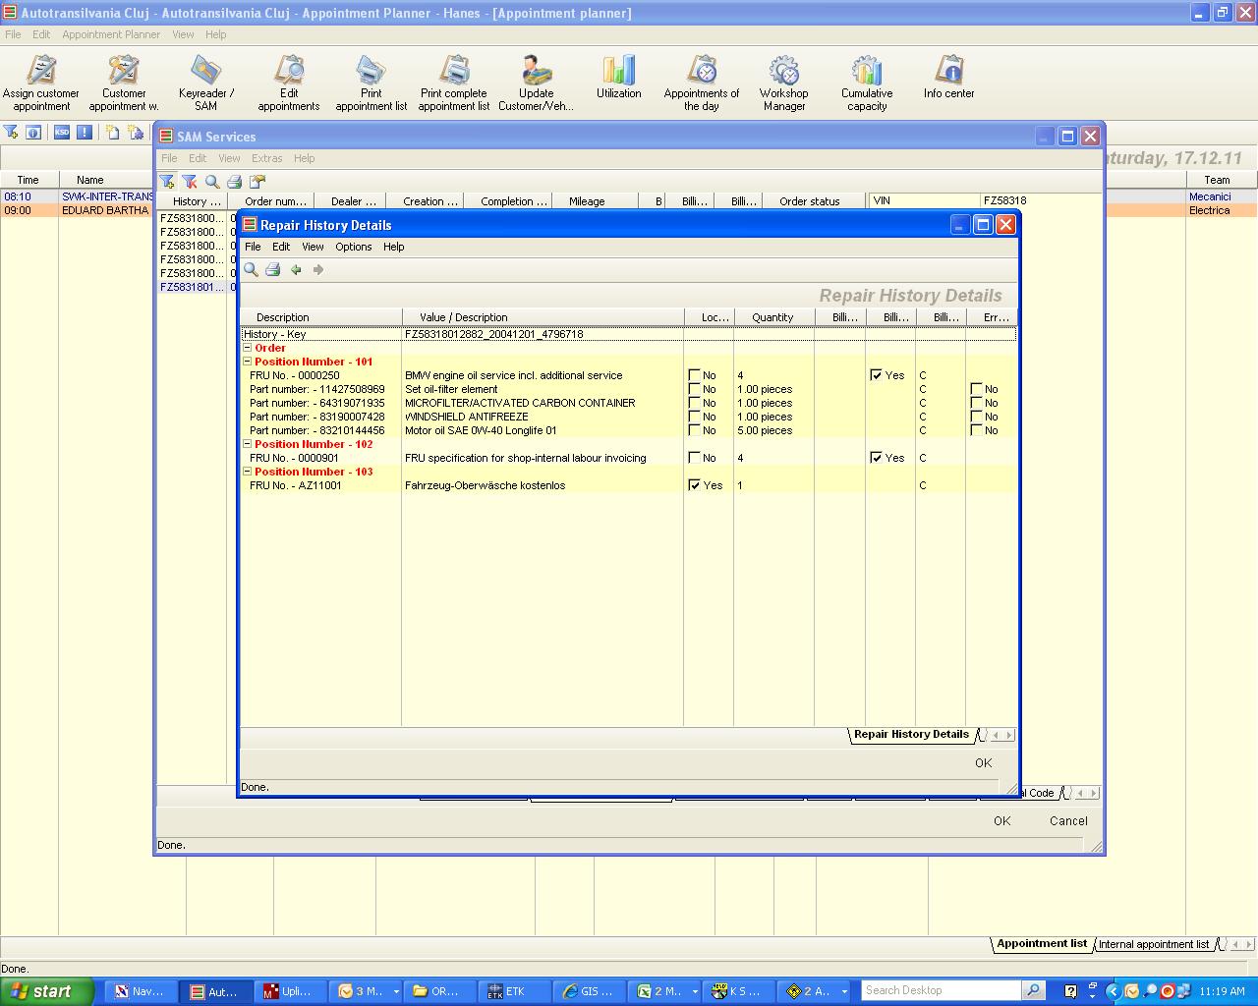Toggle Loc checkbox for Set oil-filter element
1258x1006 pixels.
tap(695, 389)
